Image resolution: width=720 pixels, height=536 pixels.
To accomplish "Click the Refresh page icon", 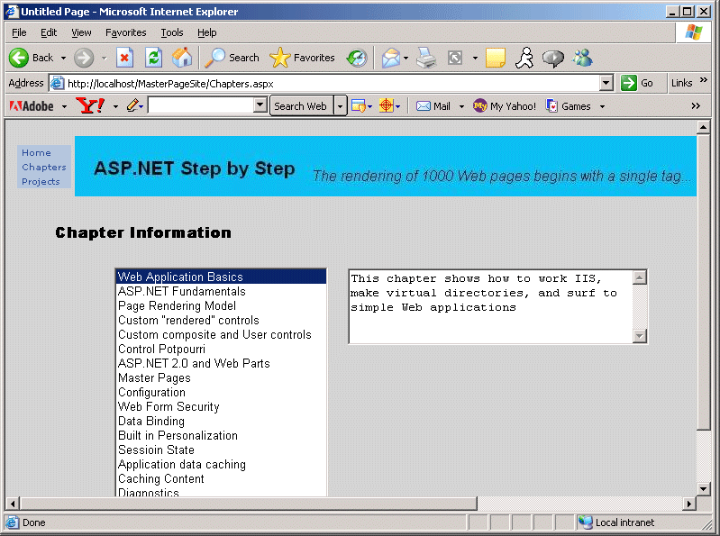I will tap(153, 58).
